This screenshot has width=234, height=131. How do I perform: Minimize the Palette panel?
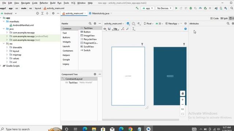click(x=100, y=23)
